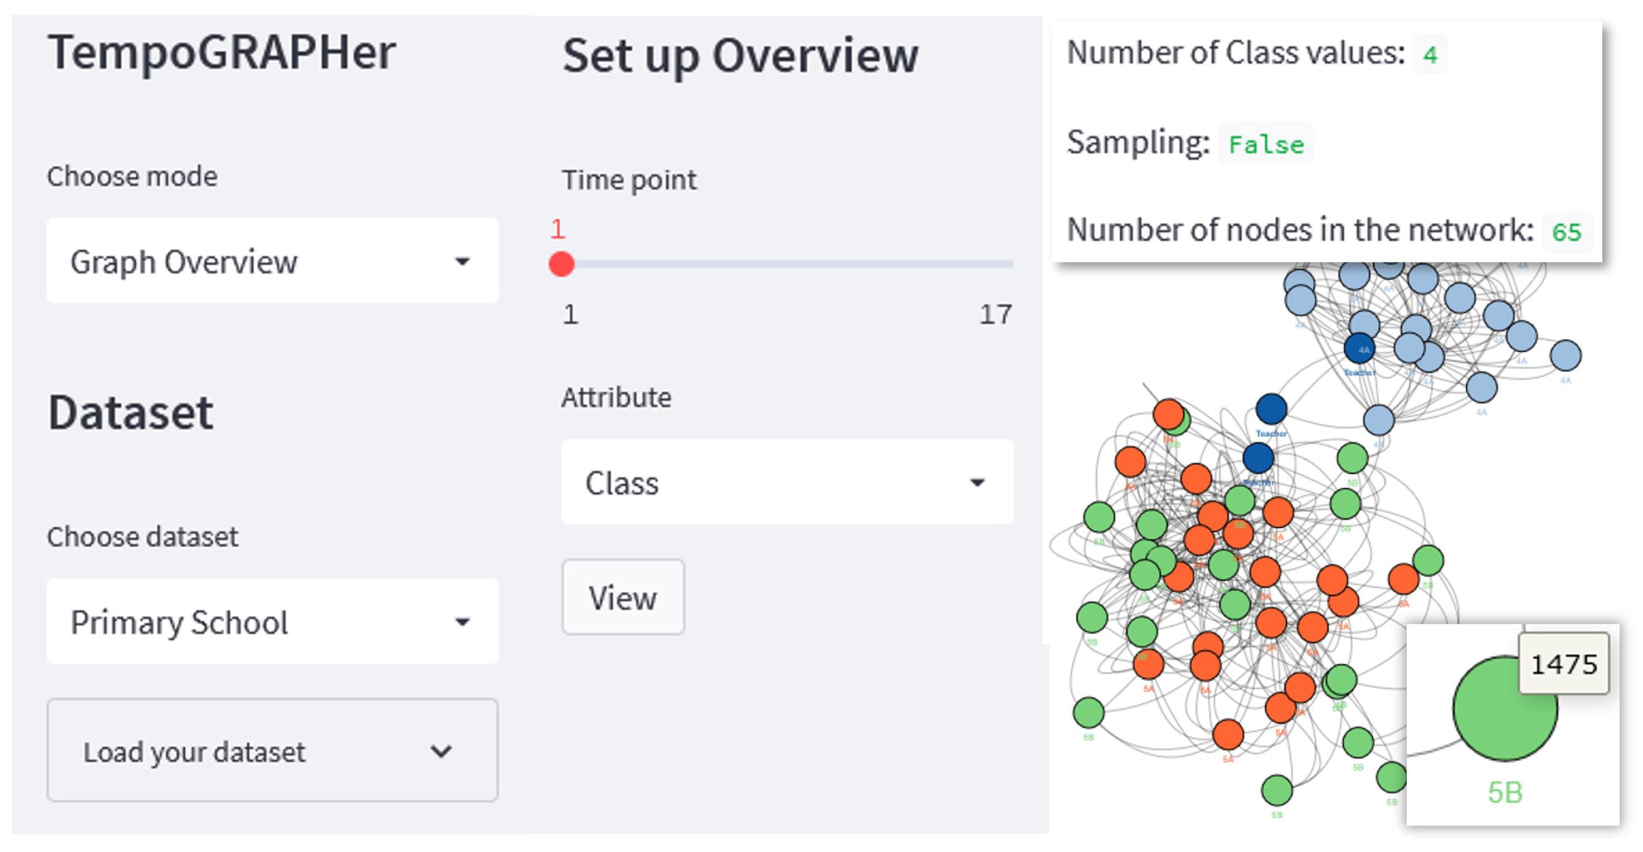This screenshot has height=852, width=1643.
Task: Click the 1475 node tooltip
Action: 1563,664
